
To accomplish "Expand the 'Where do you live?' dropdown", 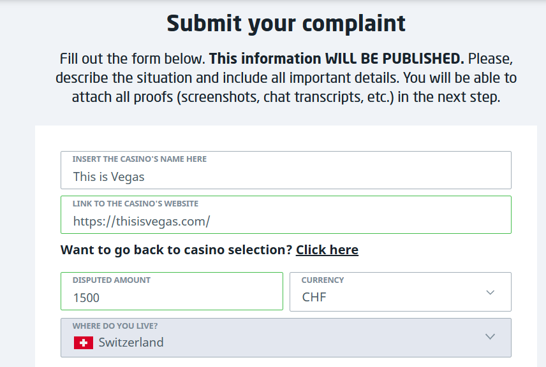I will coord(286,338).
